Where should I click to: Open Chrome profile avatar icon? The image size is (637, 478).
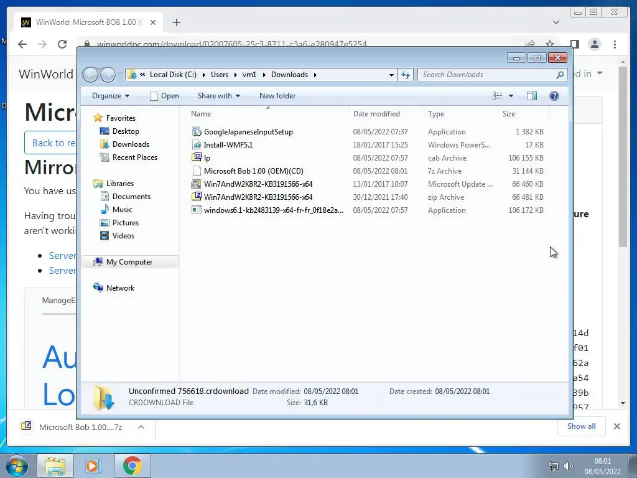(594, 44)
